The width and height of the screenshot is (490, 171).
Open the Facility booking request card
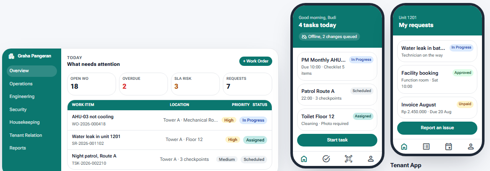pyautogui.click(x=437, y=79)
